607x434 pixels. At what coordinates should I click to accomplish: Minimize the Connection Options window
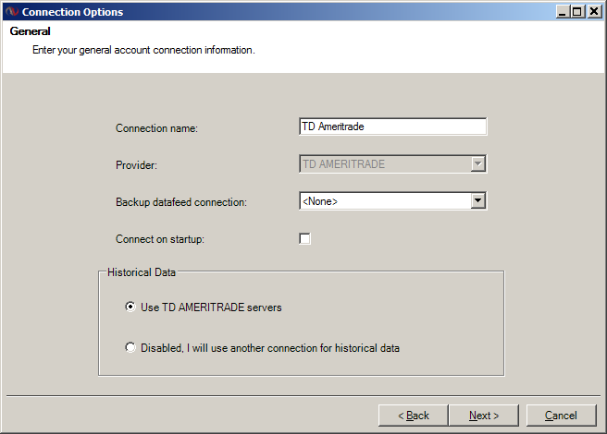tap(564, 12)
